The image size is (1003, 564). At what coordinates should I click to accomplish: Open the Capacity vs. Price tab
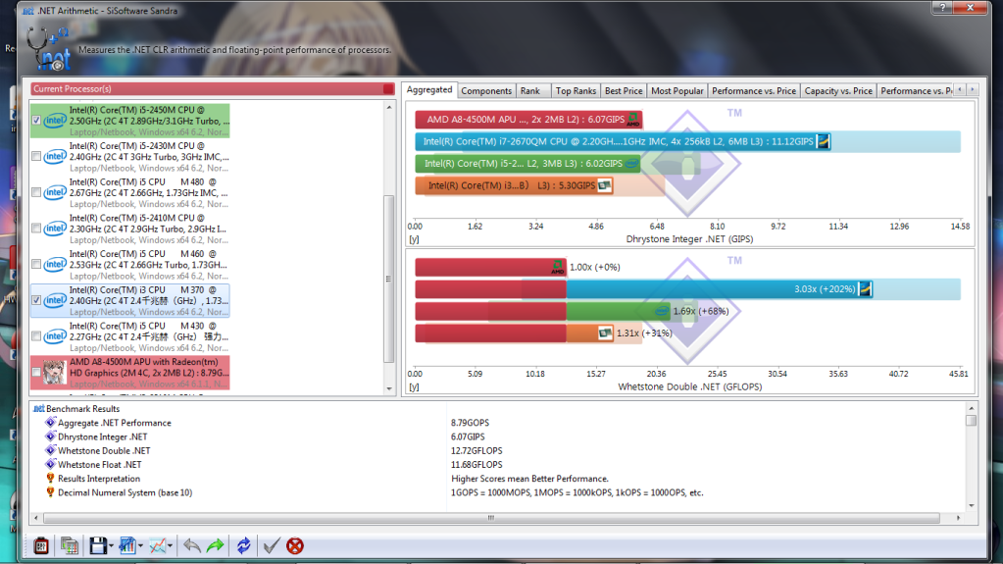tap(838, 91)
